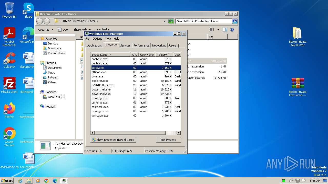328x184 pixels.
Task: Click refresh button beside address bar
Action: point(171,21)
